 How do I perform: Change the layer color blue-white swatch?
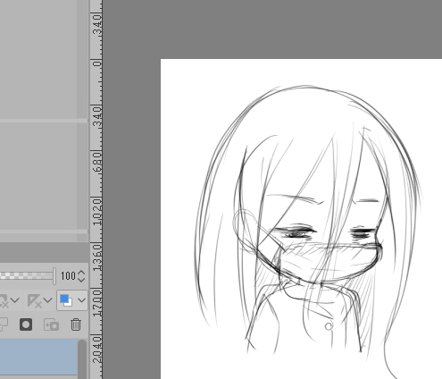click(x=66, y=300)
